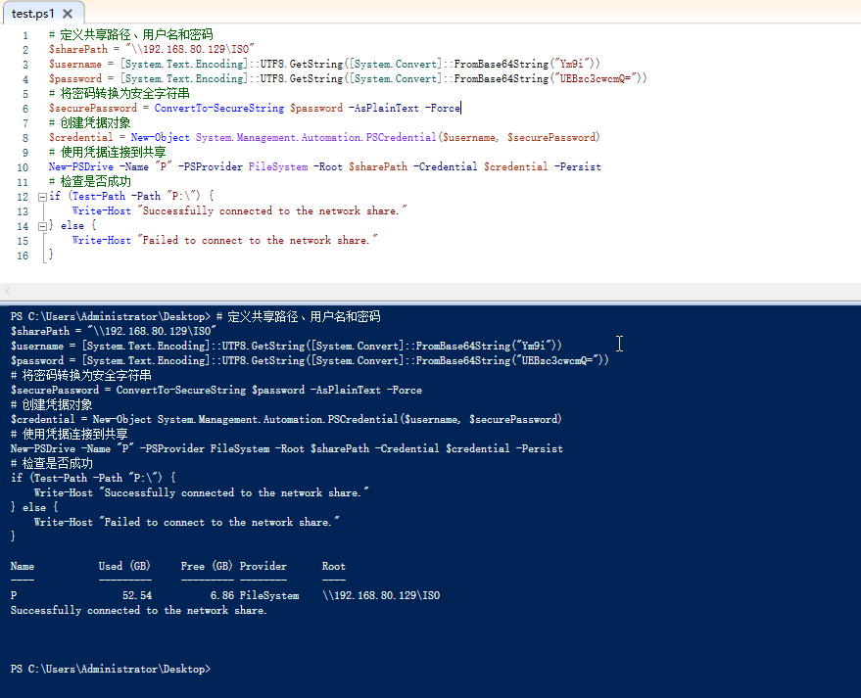The height and width of the screenshot is (698, 861).
Task: Click the "Successfully connected" result line in console
Action: [x=138, y=610]
